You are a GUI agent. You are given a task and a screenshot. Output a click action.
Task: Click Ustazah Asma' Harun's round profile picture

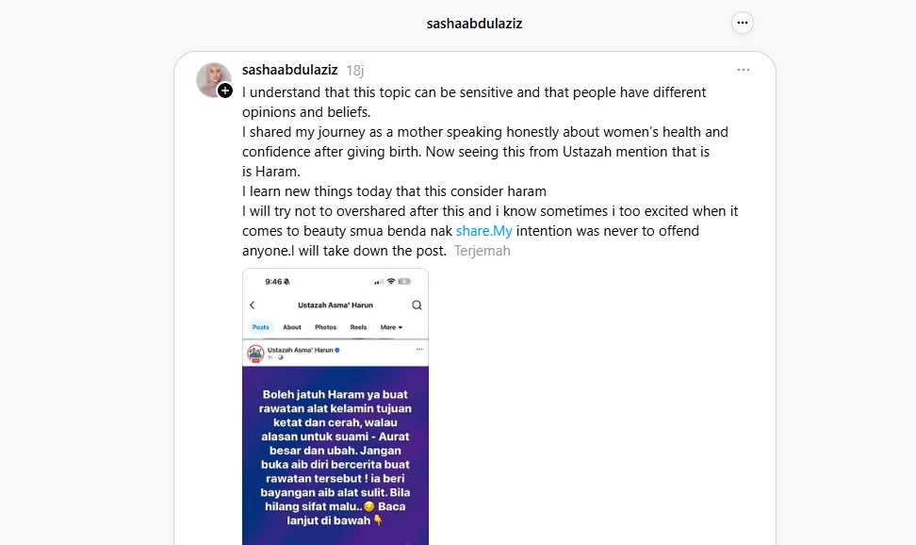point(254,353)
